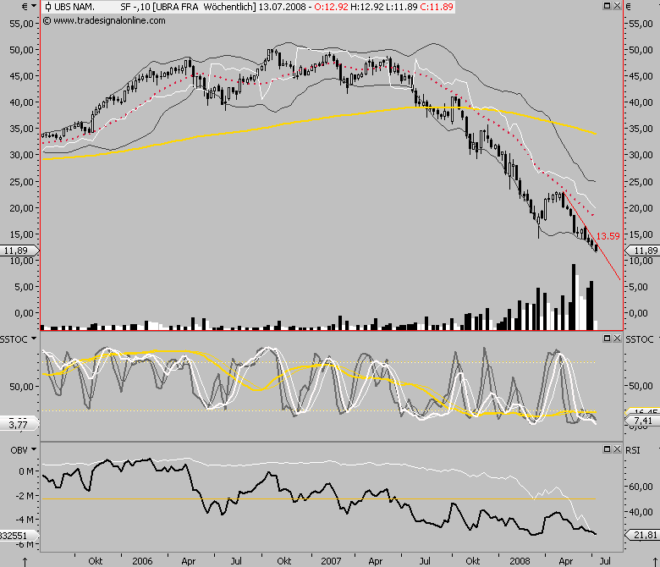Click the symbol icon beside UBS NAM.
Screen dimensions: 660x567
(47, 6)
